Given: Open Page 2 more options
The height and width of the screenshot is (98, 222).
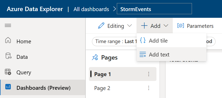Looking at the screenshot, I should tap(149, 88).
